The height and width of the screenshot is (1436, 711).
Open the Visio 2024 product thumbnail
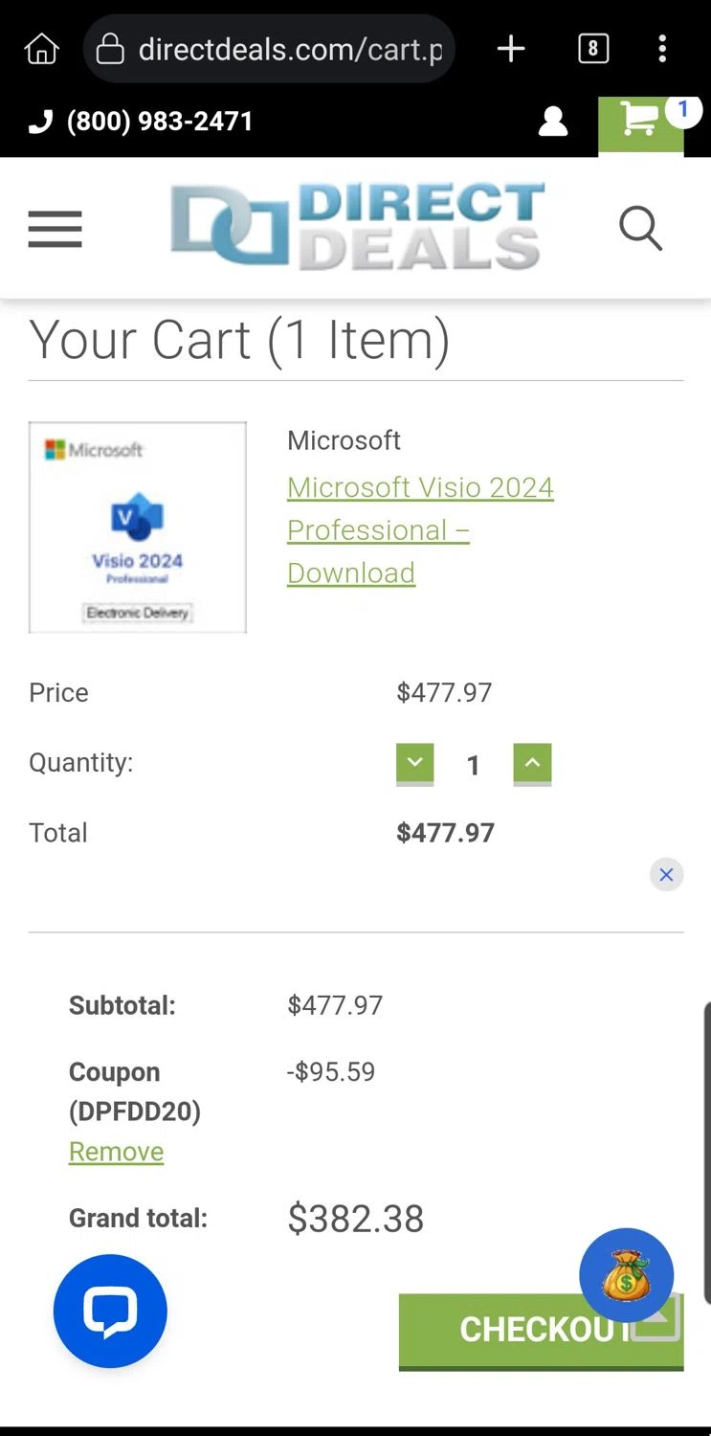138,527
